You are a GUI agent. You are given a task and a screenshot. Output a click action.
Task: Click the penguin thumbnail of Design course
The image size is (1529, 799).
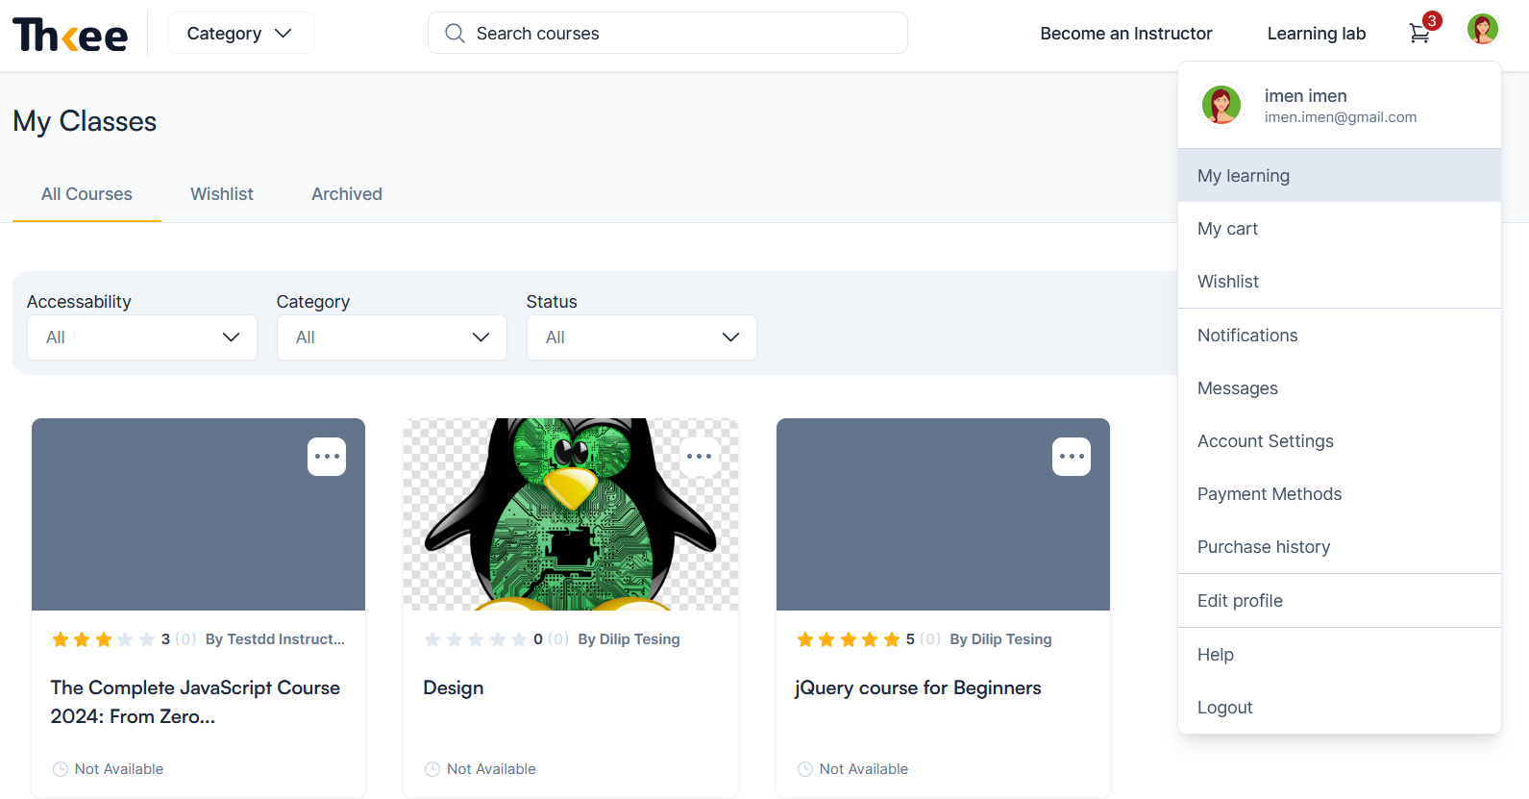[571, 514]
